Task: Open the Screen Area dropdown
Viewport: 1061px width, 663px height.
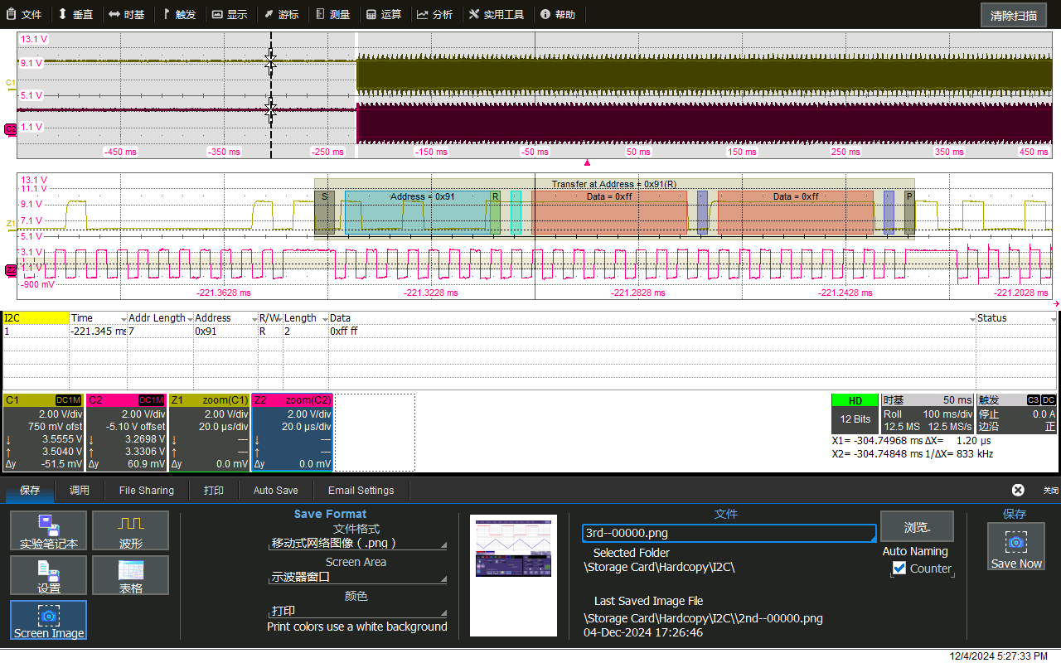Action: coord(357,577)
